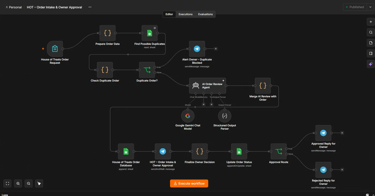Image resolution: width=375 pixels, height=196 pixels.
Task: Select the AI Order Review Agent node
Action: point(208,86)
